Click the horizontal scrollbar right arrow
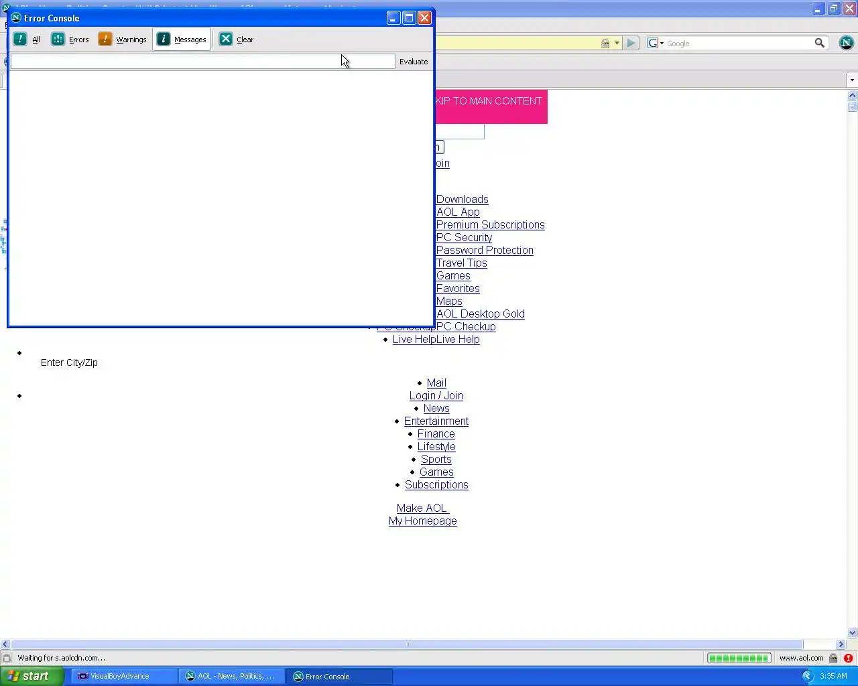 (841, 644)
